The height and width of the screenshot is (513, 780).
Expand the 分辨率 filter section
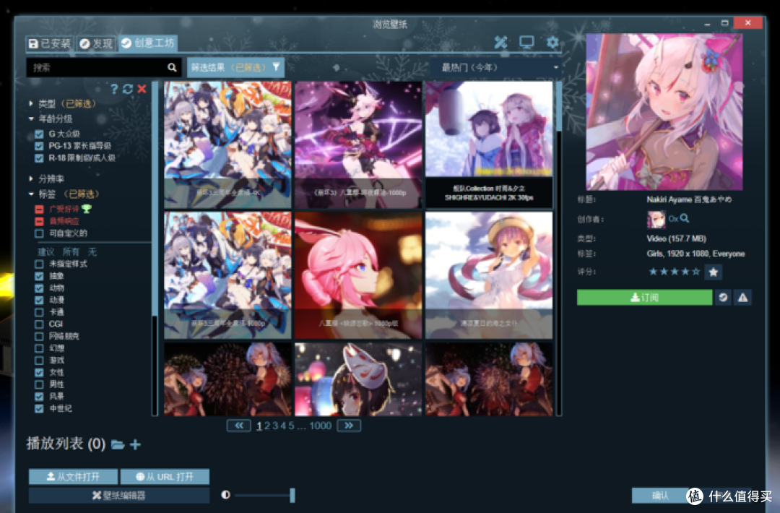pos(46,178)
